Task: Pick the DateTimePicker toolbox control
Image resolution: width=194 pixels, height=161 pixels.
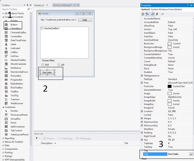Action: tap(18, 40)
